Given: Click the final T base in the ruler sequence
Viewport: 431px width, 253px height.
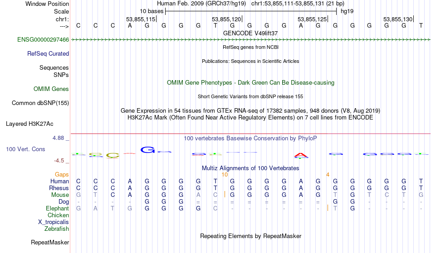Looking at the screenshot, I should pos(421,26).
